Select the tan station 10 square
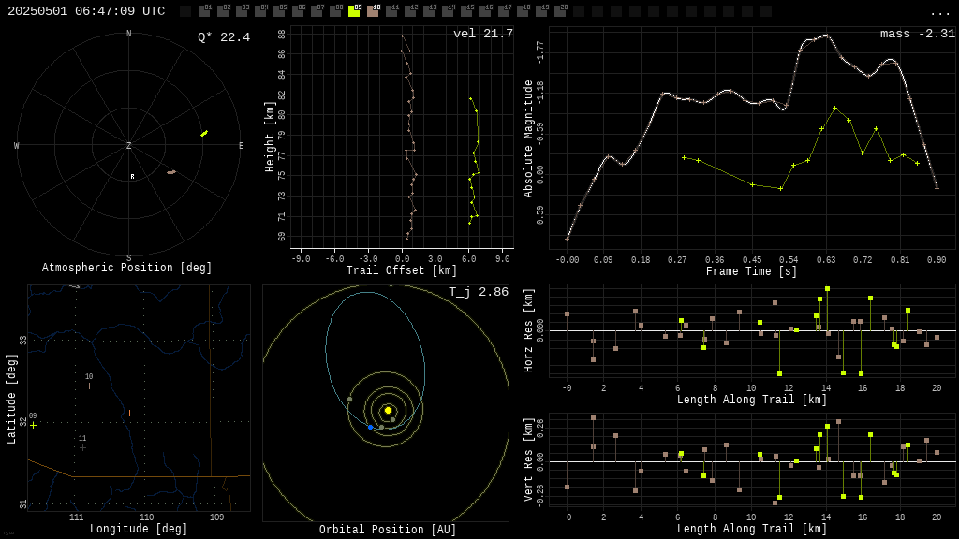Image resolution: width=959 pixels, height=539 pixels. tap(373, 11)
